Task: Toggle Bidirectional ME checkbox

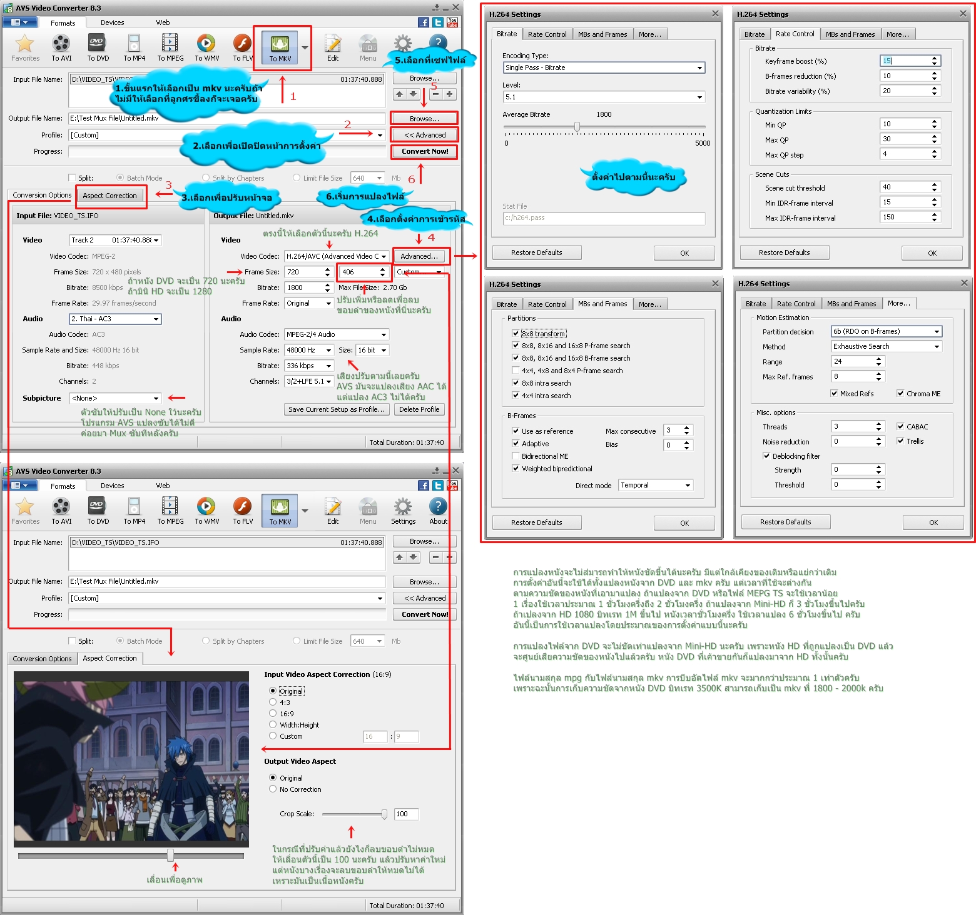Action: (516, 456)
